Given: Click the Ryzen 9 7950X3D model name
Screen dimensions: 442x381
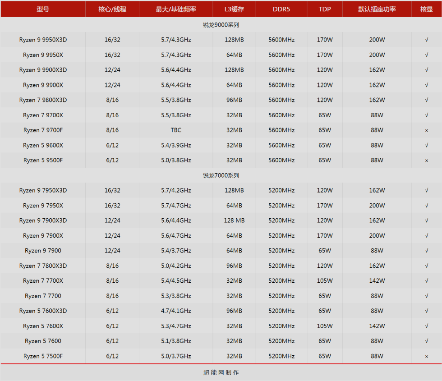Looking at the screenshot, I should point(43,190).
